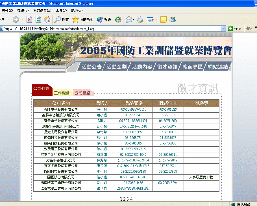Open the 媒體 media pane
The height and width of the screenshot is (206, 257).
pos(104,19)
